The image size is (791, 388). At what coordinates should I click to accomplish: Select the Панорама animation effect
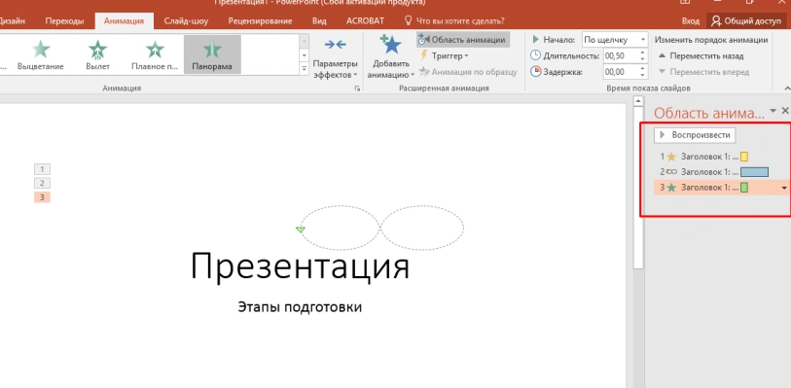coord(212,54)
